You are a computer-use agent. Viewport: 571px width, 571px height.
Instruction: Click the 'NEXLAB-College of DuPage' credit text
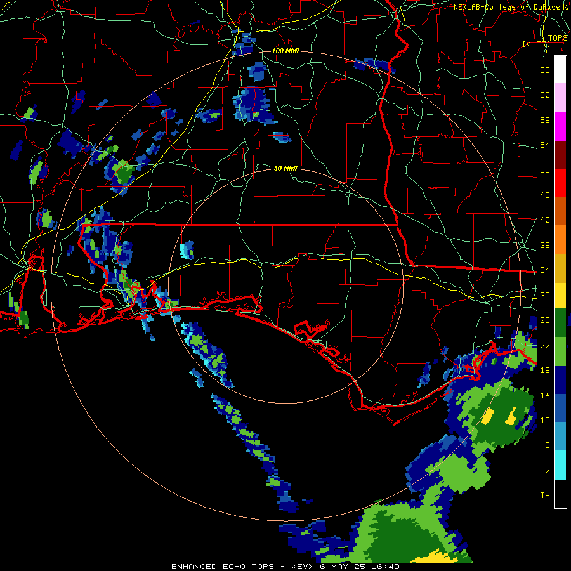point(506,7)
